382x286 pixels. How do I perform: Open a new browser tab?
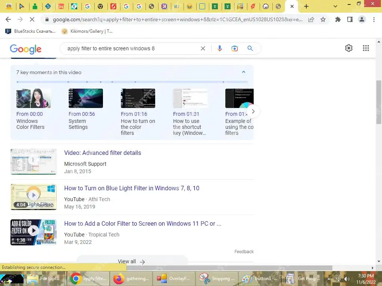click(306, 7)
